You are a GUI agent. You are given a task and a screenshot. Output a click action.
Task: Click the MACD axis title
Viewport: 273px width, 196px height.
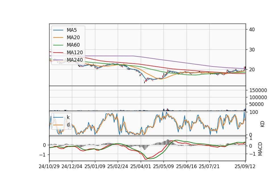(x=260, y=149)
